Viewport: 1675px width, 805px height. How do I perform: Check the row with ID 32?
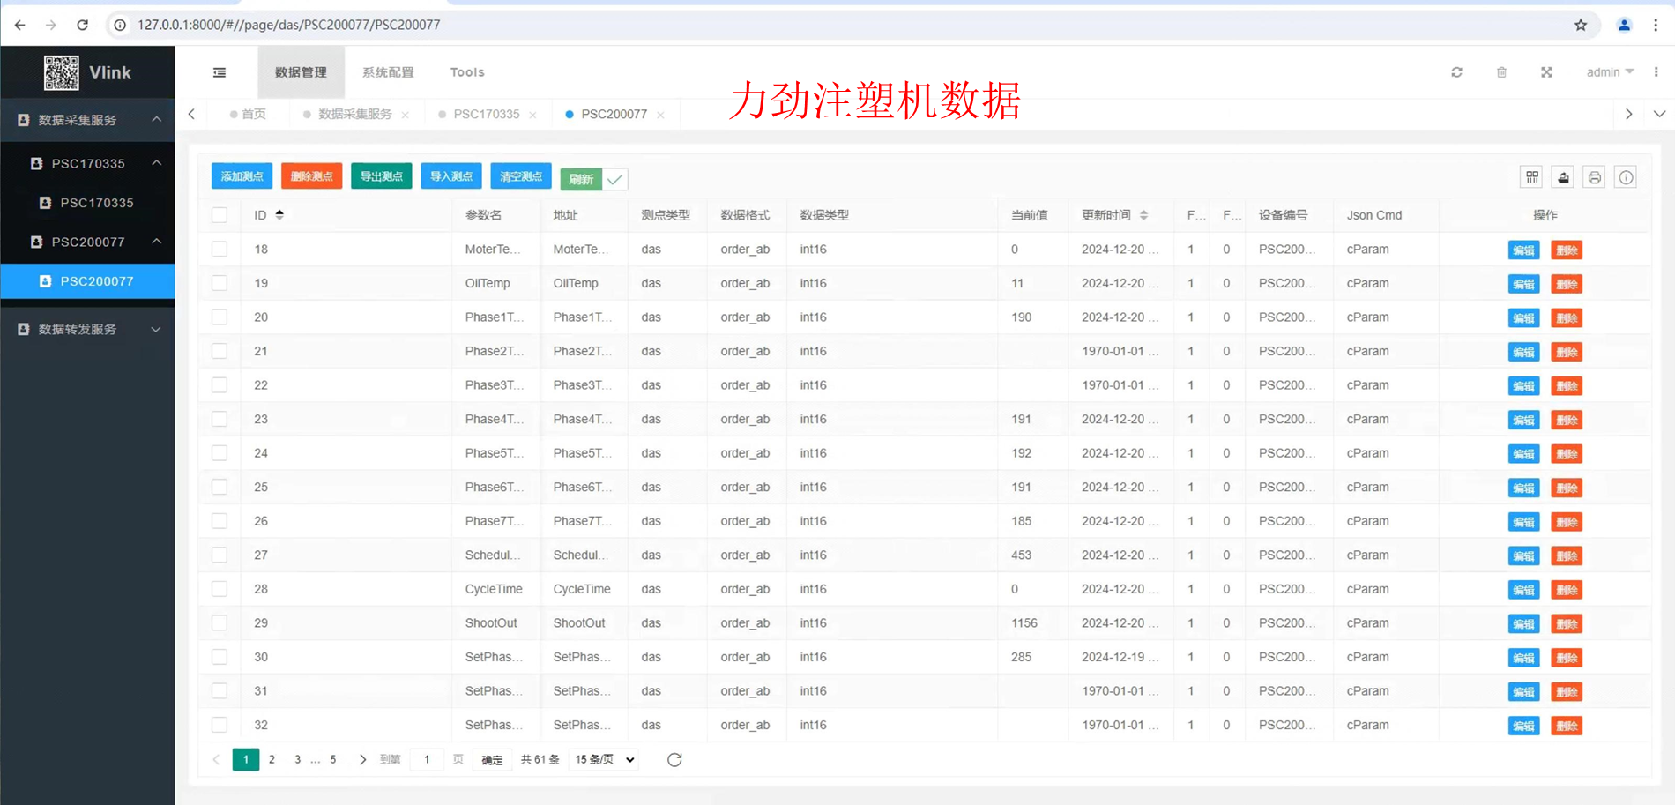pyautogui.click(x=220, y=725)
